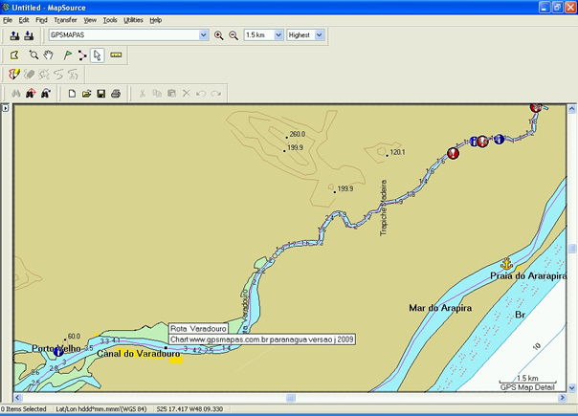Select the Map tool
578x416 pixels.
(14, 55)
